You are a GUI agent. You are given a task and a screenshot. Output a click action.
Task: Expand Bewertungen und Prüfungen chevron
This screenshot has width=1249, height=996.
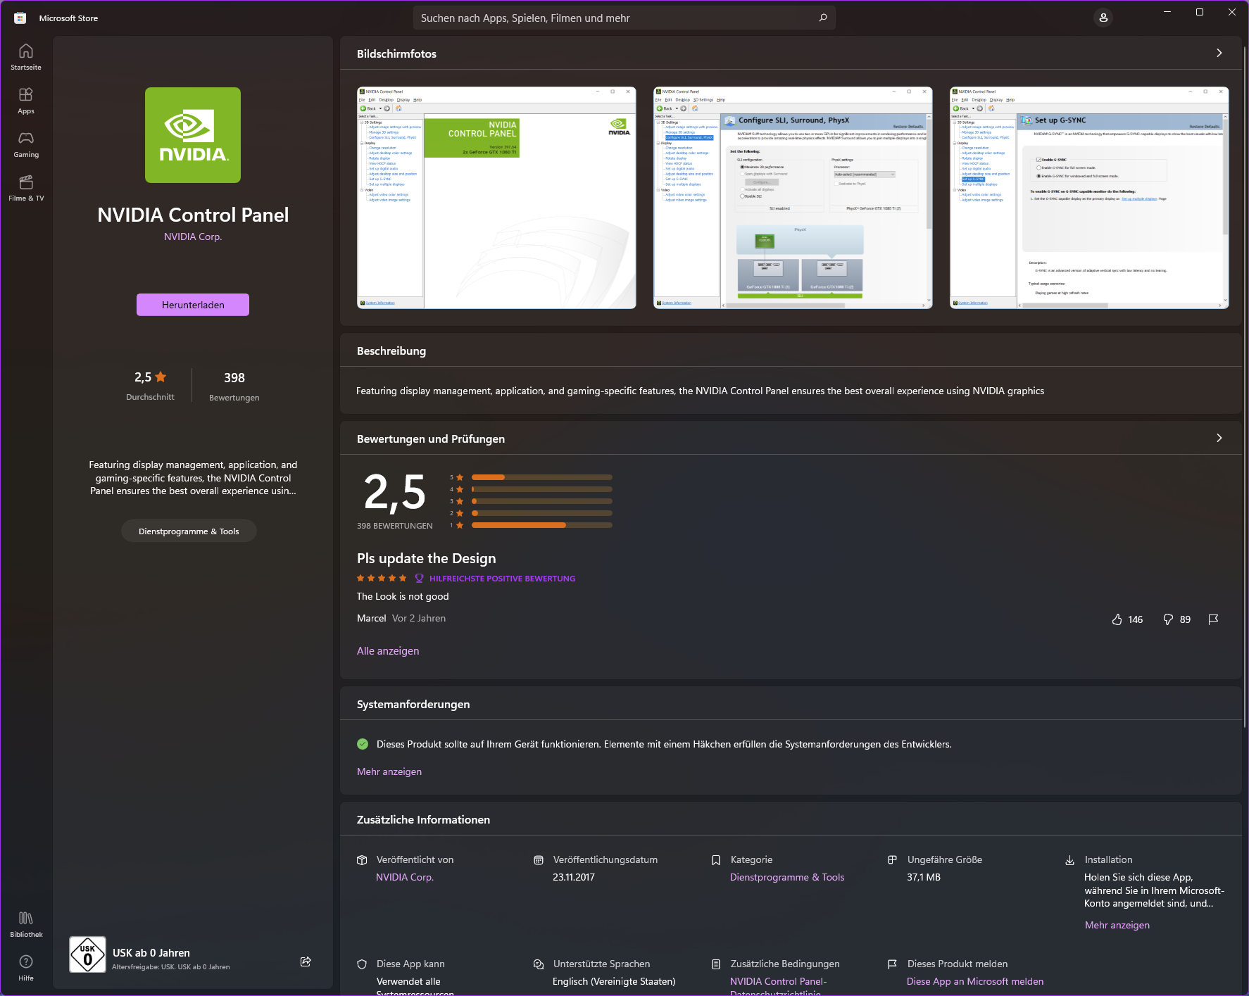point(1219,438)
